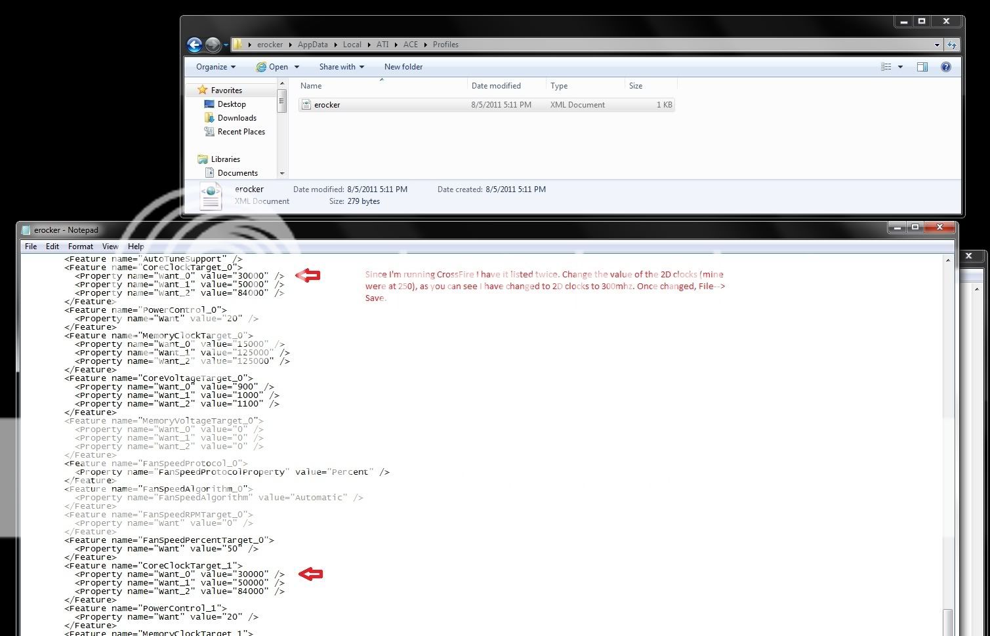Image resolution: width=990 pixels, height=636 pixels.
Task: Click the large XML document icon in details pane
Action: (211, 196)
